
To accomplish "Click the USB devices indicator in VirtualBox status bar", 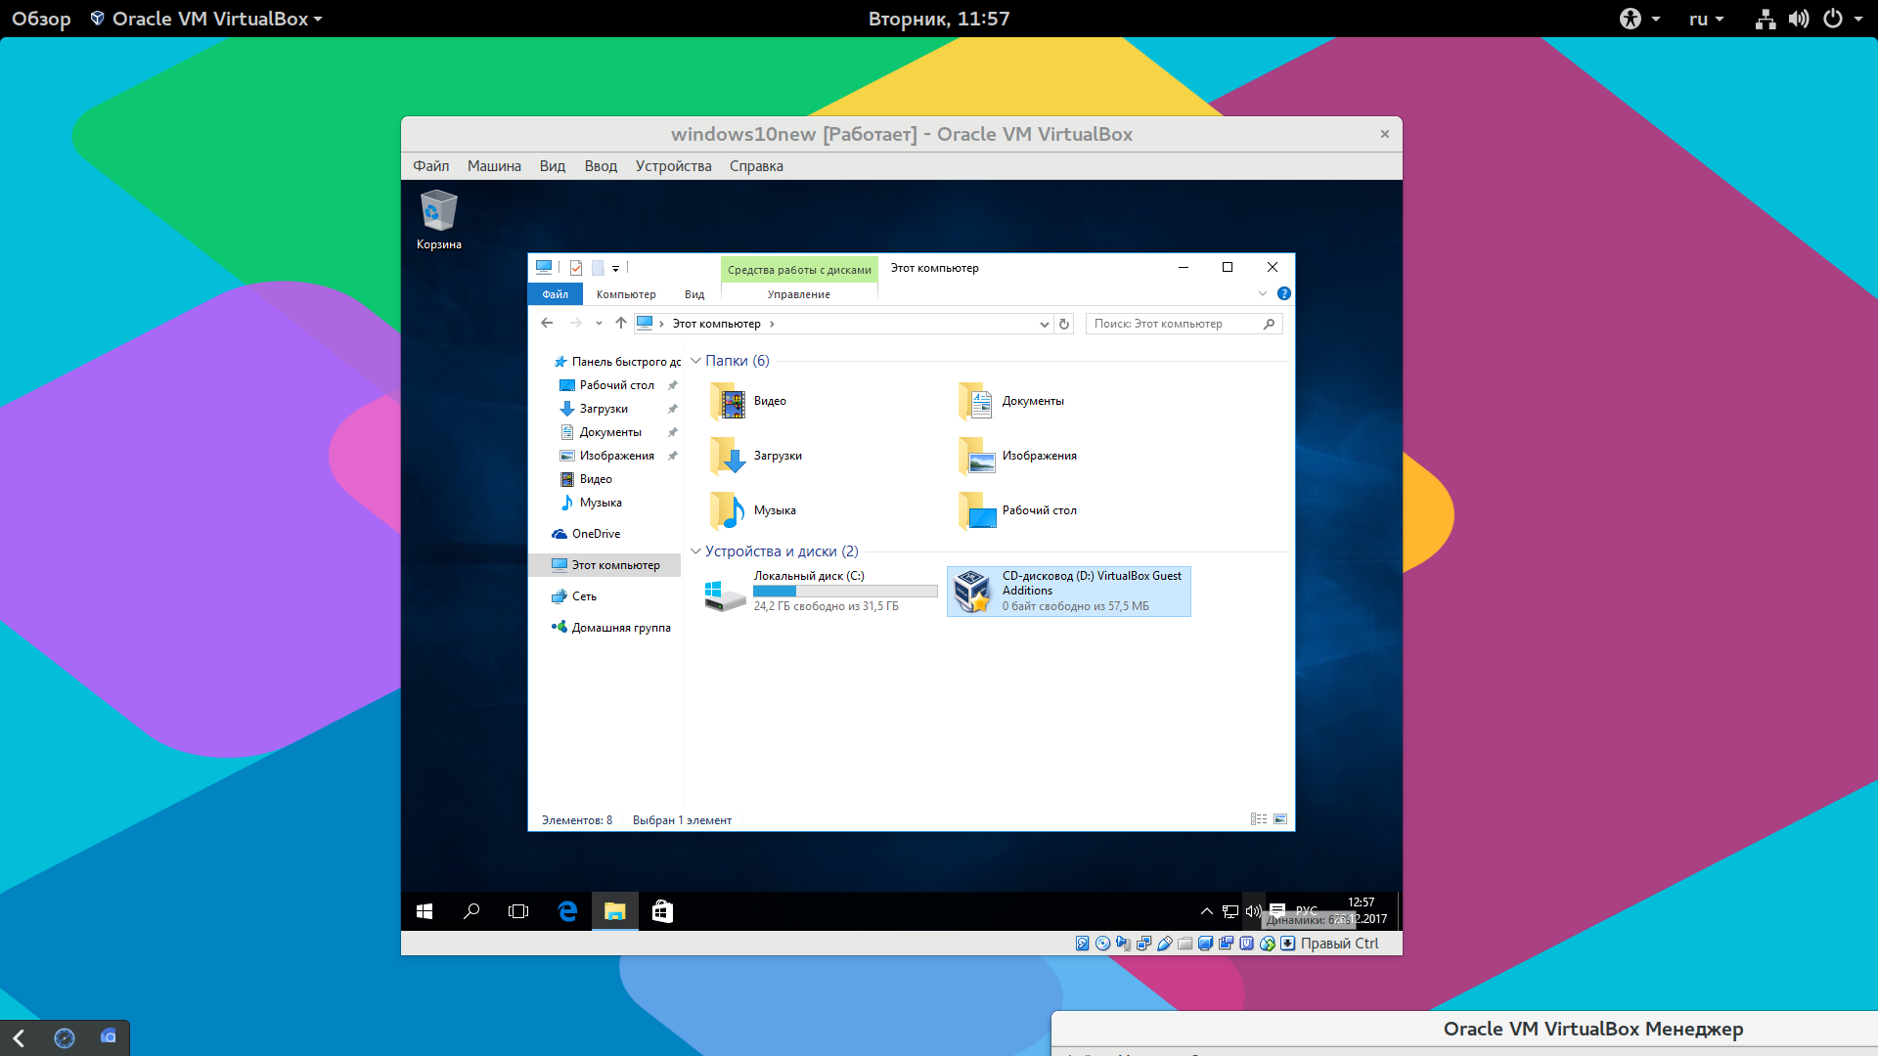I will (x=1164, y=944).
